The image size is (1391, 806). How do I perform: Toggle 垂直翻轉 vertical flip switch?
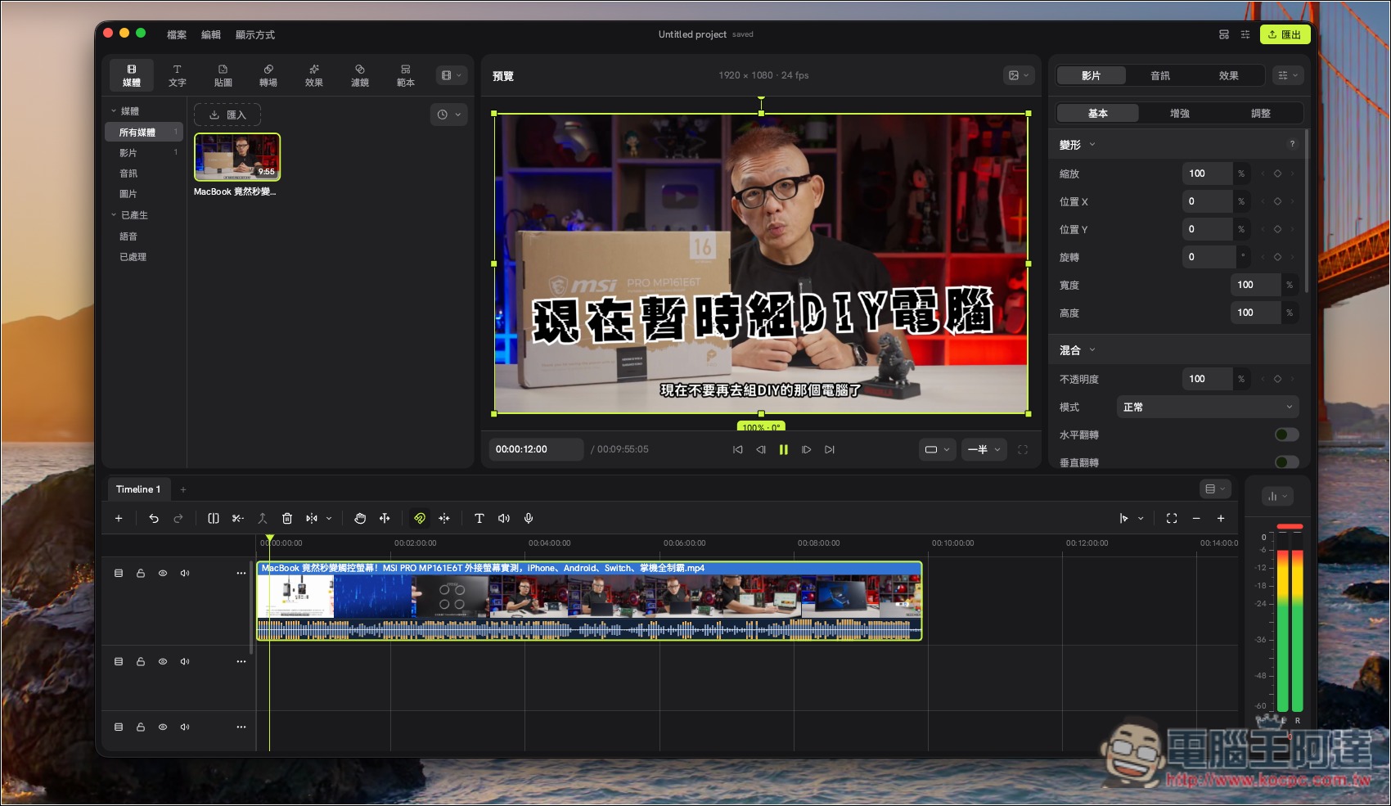tap(1287, 462)
